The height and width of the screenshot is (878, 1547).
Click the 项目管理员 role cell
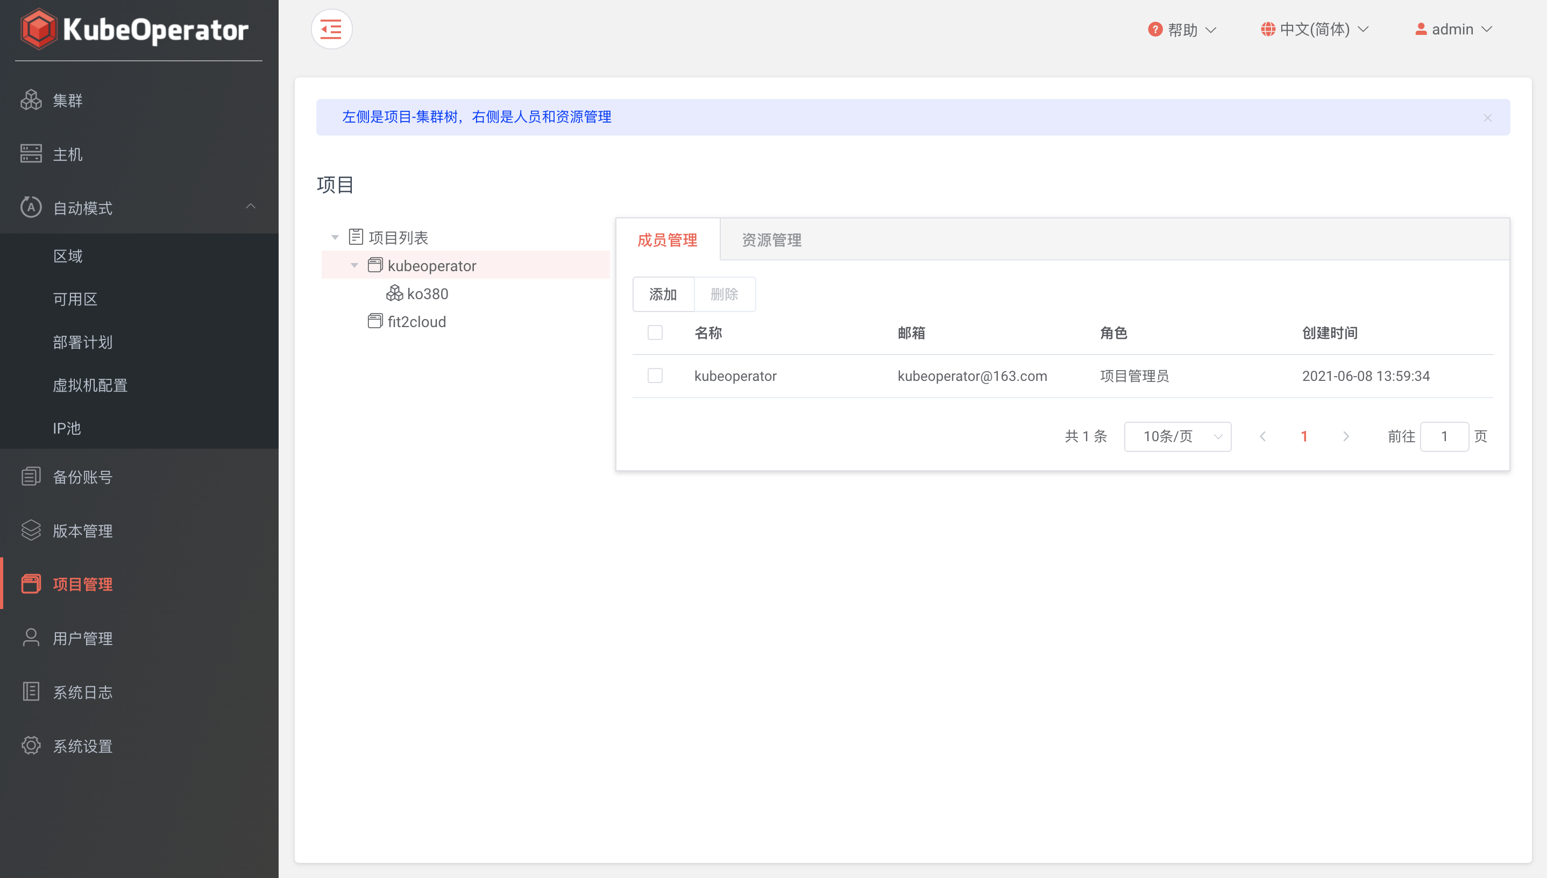coord(1134,376)
